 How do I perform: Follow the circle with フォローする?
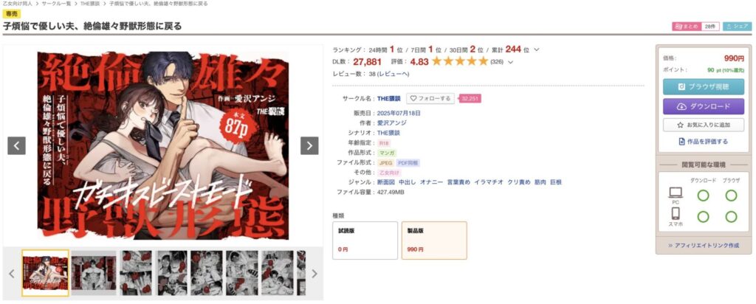pyautogui.click(x=430, y=98)
